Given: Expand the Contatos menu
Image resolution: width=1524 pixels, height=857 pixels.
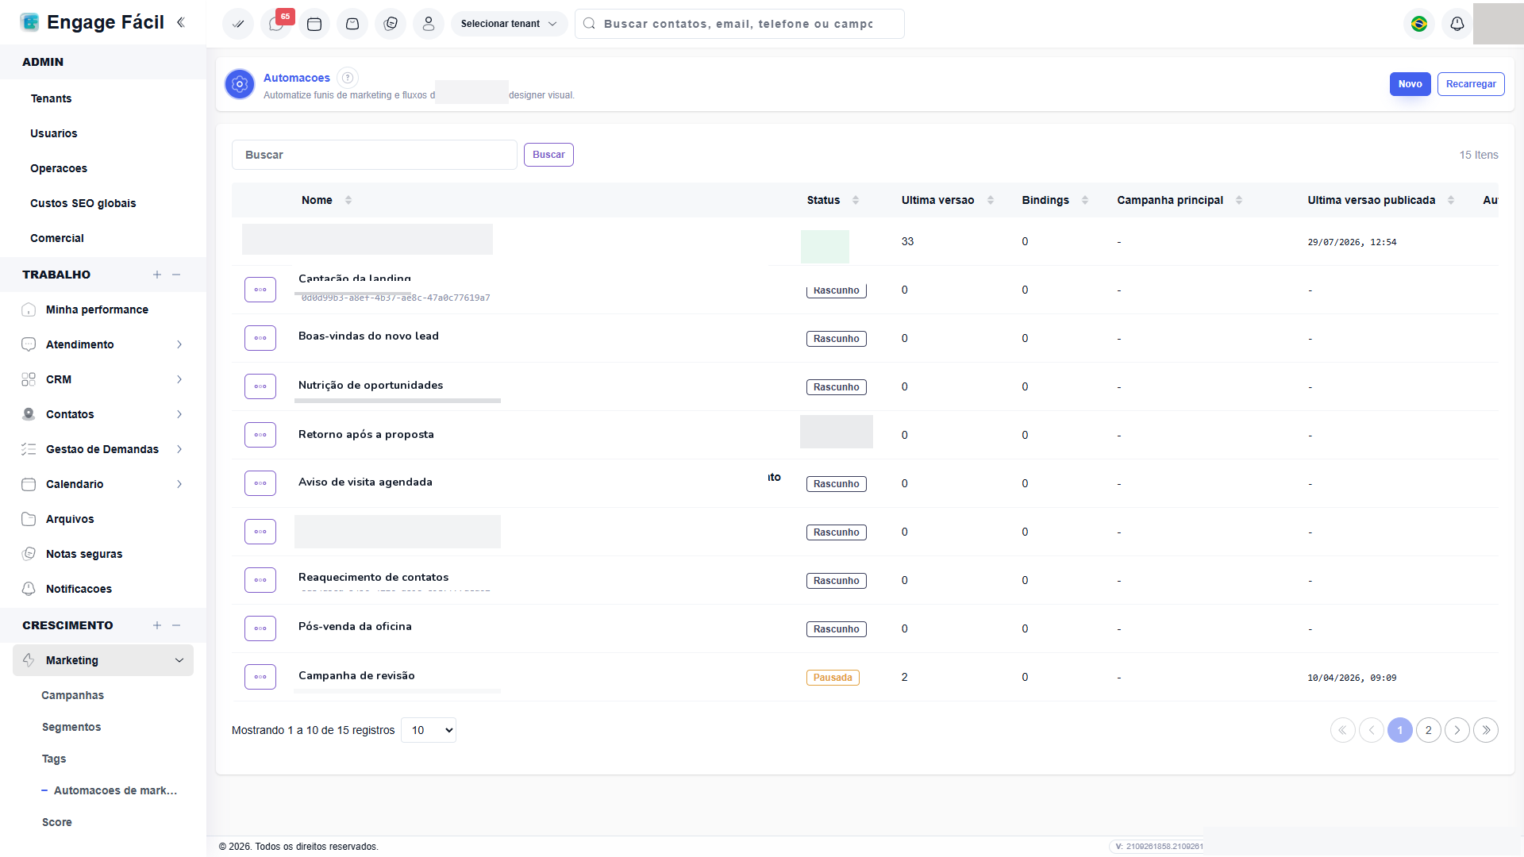Looking at the screenshot, I should tap(103, 414).
